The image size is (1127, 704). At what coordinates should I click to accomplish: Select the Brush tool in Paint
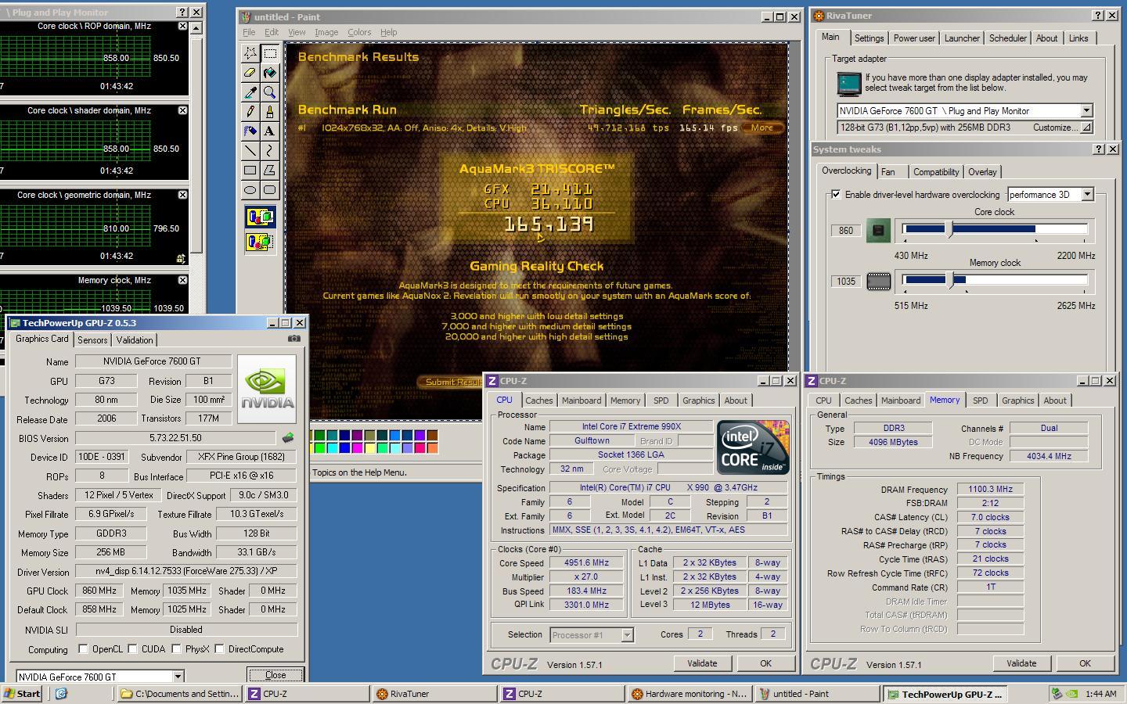click(x=270, y=112)
